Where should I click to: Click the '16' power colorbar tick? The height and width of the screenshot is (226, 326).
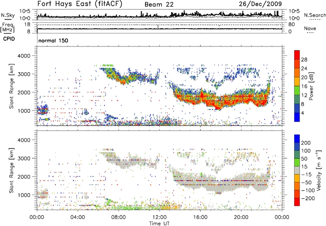[304, 86]
